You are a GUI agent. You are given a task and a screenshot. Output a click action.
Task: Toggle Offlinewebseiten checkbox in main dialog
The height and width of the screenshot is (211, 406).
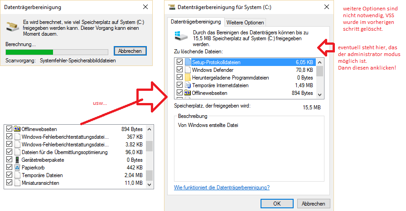pos(179,93)
